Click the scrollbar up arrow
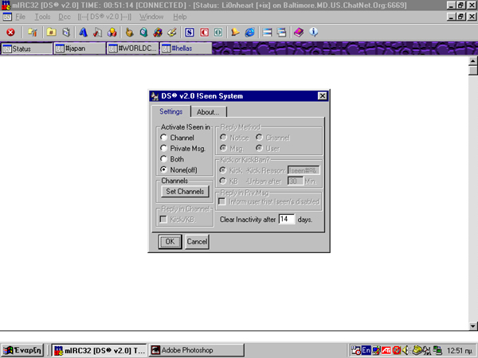Image resolution: width=478 pixels, height=358 pixels. pos(472,61)
